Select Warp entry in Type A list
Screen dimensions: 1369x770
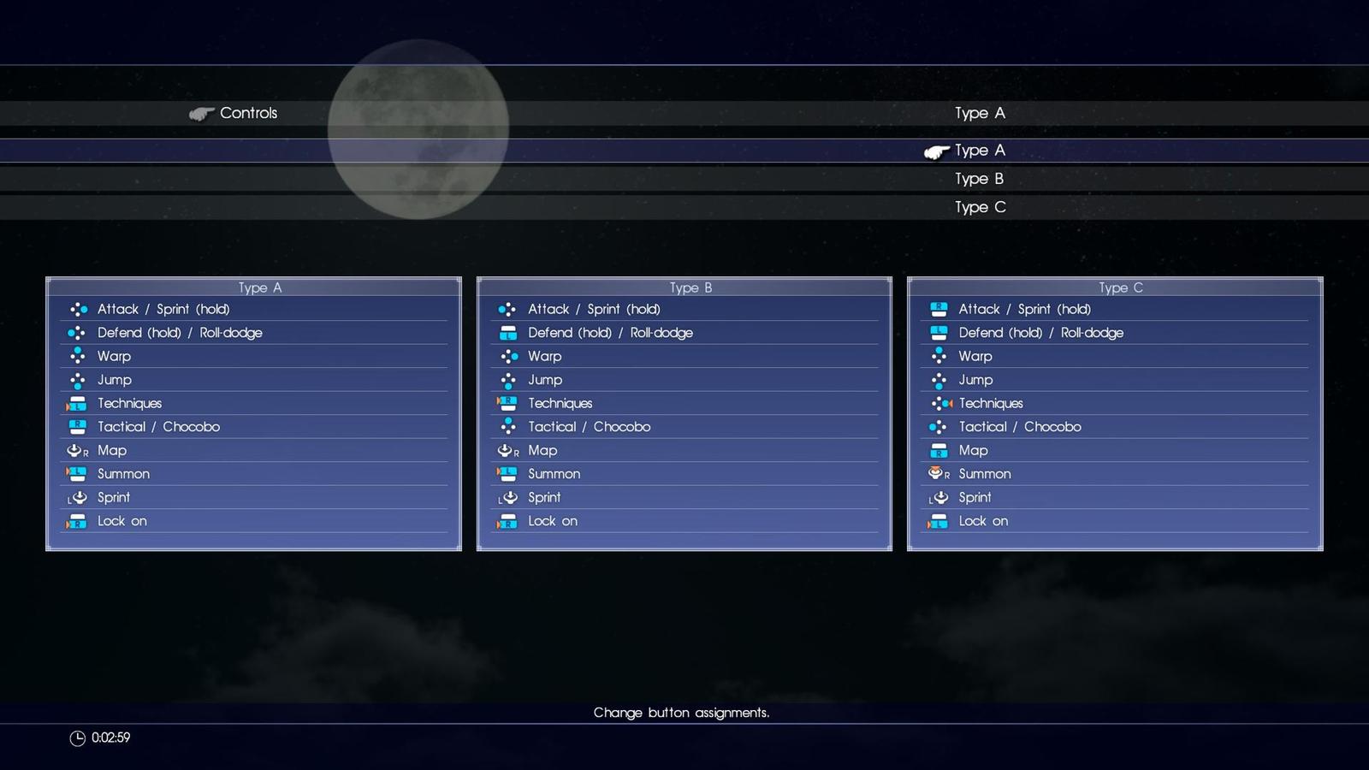(x=114, y=357)
